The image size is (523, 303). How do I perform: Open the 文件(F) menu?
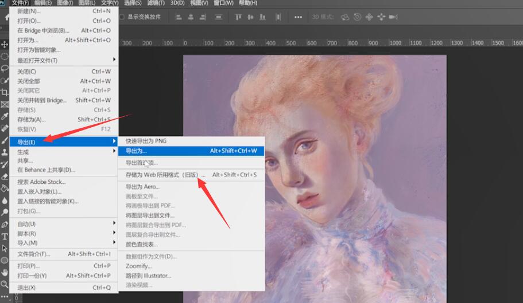point(20,3)
